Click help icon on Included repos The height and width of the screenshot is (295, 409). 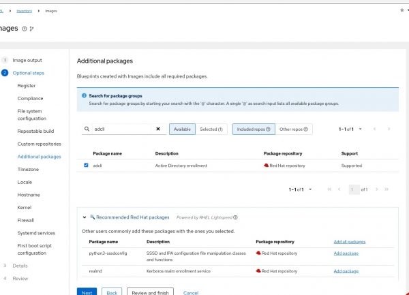268,129
